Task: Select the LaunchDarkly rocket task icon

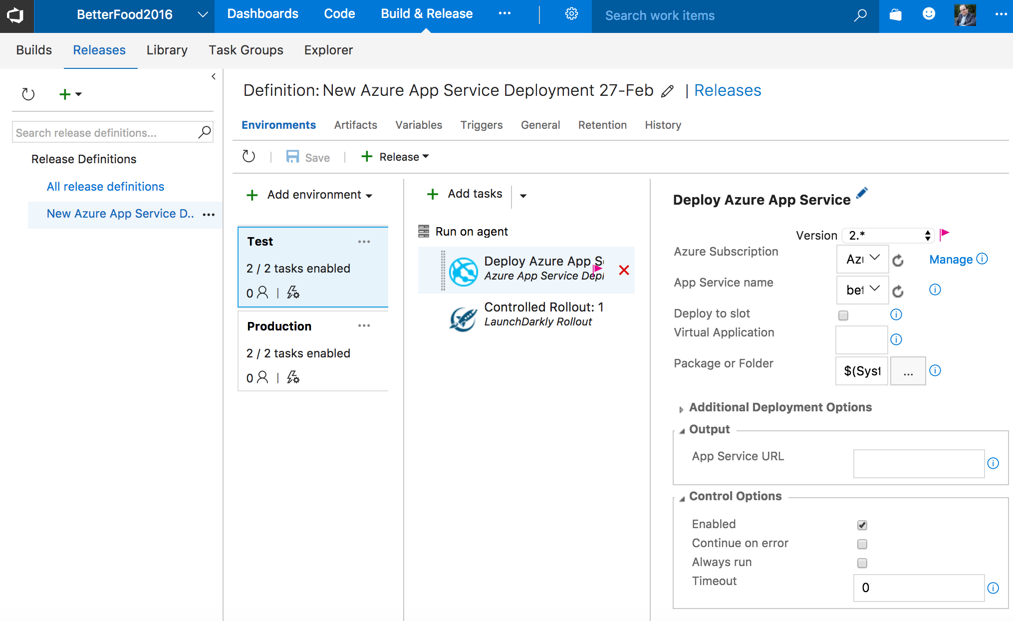Action: pyautogui.click(x=463, y=319)
